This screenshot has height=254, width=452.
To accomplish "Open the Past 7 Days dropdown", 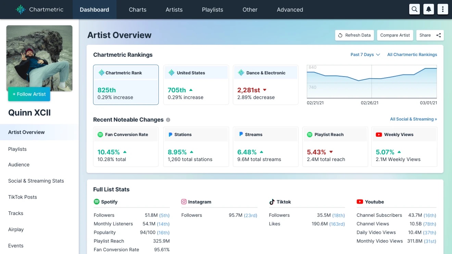I will coord(365,55).
